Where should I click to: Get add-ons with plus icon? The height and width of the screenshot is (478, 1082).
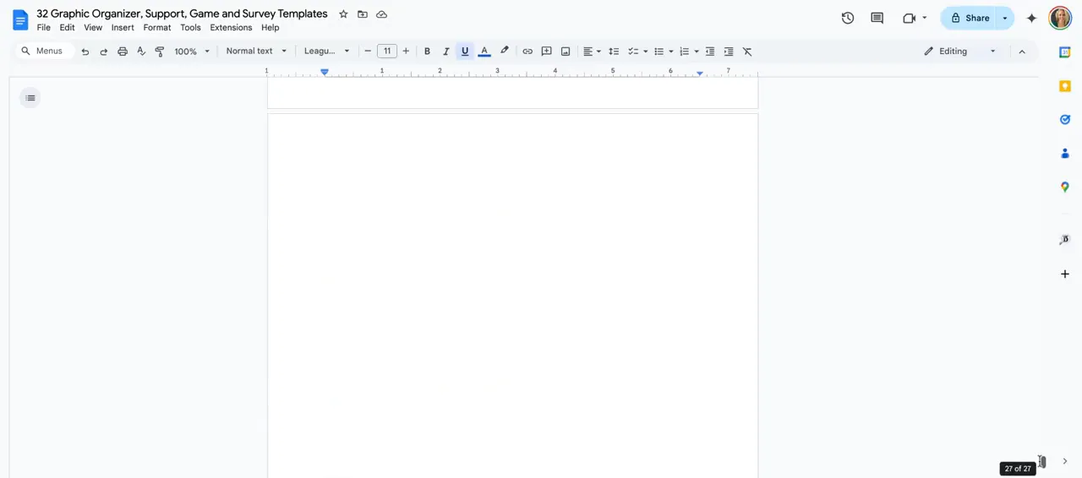tap(1065, 274)
